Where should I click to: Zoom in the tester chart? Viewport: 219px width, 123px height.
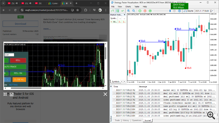pos(128,11)
